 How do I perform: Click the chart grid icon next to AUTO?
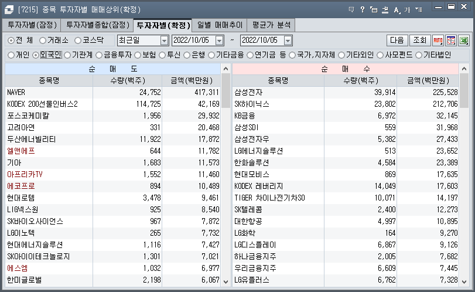[x=451, y=40]
